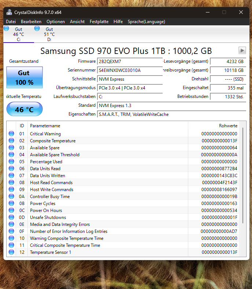Open the Sprache(Language) menu
The height and width of the screenshot is (289, 252).
[x=147, y=22]
